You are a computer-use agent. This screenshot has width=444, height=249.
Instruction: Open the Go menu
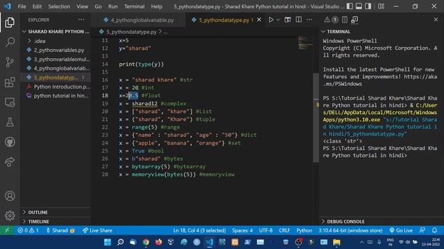[98, 6]
